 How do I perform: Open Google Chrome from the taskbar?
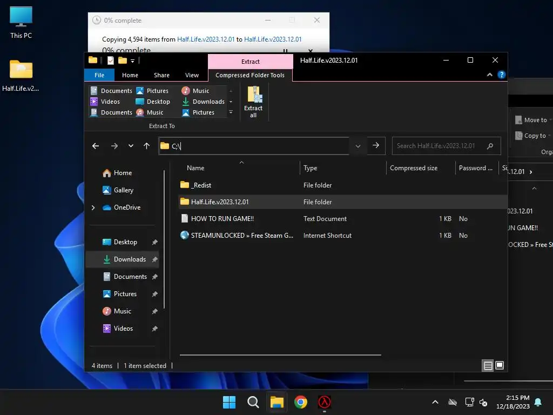pyautogui.click(x=301, y=402)
